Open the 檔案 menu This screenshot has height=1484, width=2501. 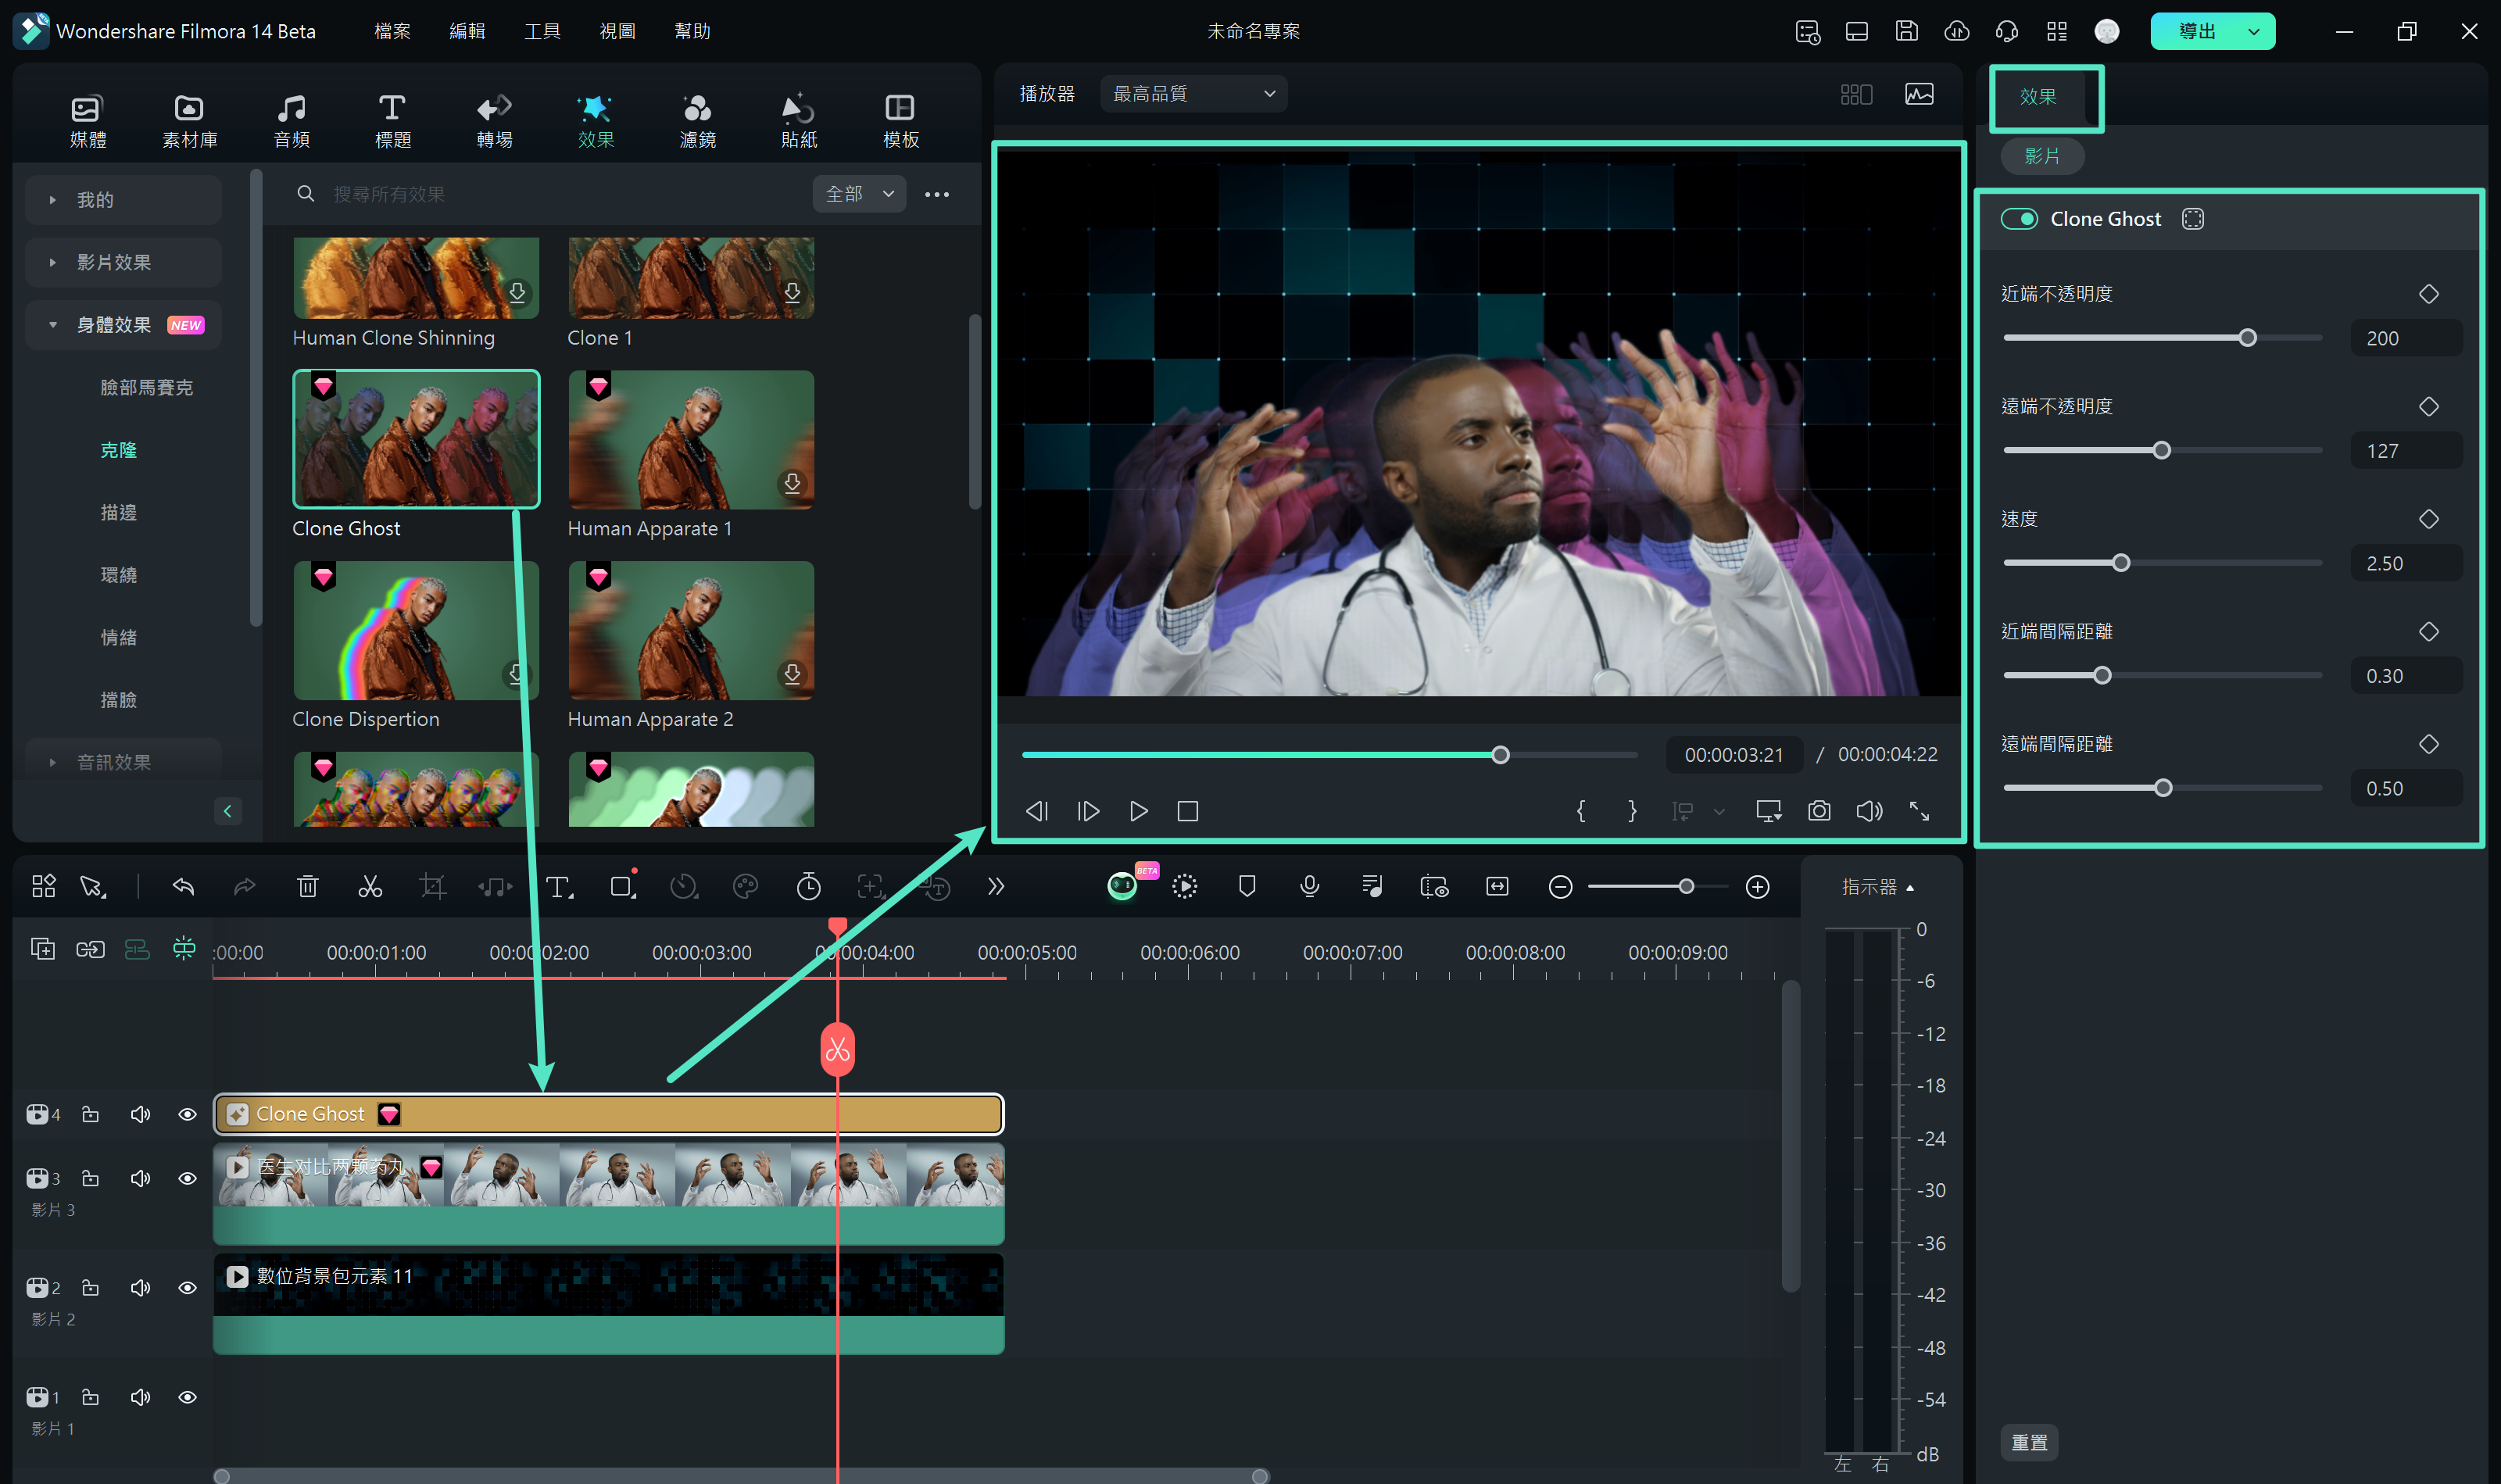392,31
